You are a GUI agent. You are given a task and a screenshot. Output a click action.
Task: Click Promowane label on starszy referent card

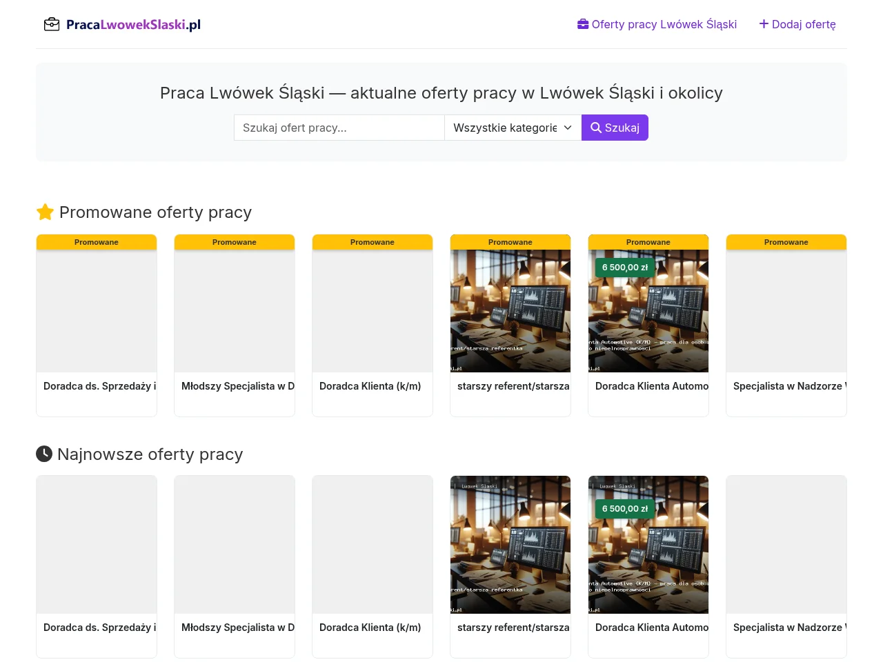pyautogui.click(x=510, y=242)
